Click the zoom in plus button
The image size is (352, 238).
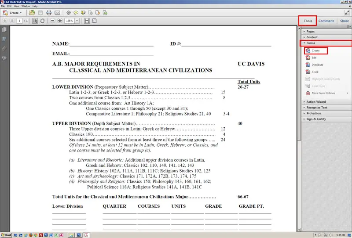point(60,21)
